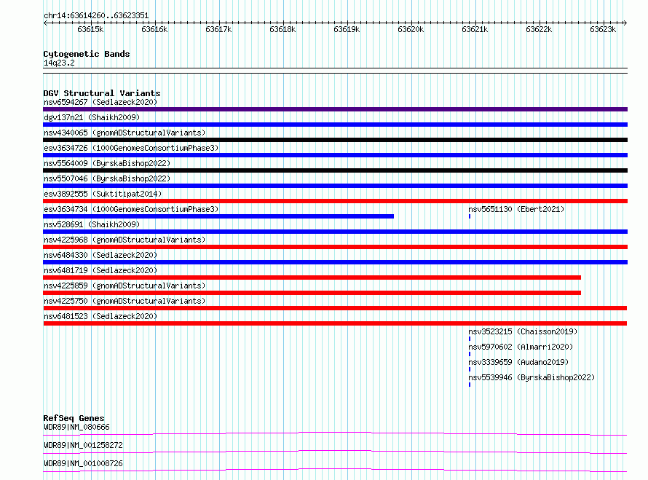Click nsv5539946 (ByrskaBishop2022) label

tap(532, 377)
